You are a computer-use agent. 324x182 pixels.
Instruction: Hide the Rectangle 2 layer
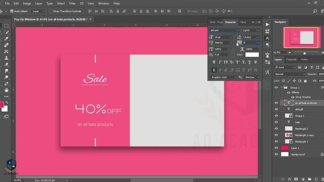(276, 128)
